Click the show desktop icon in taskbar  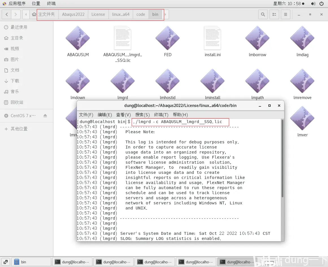point(6,262)
